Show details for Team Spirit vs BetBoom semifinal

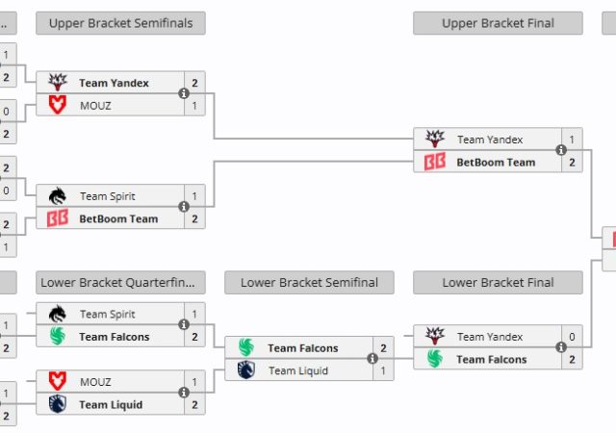tap(183, 207)
